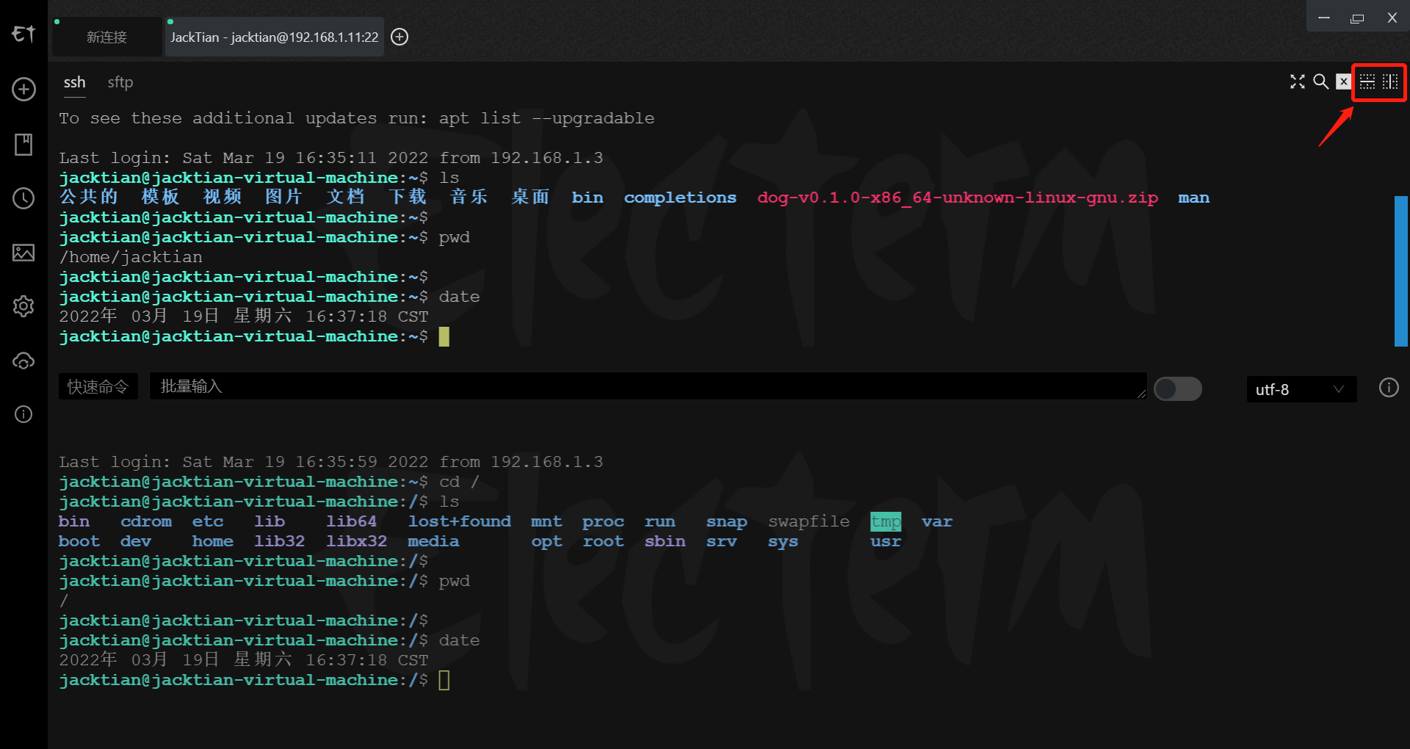This screenshot has height=749, width=1410.
Task: Click the highlighted 'tmp' directory name
Action: [x=886, y=521]
